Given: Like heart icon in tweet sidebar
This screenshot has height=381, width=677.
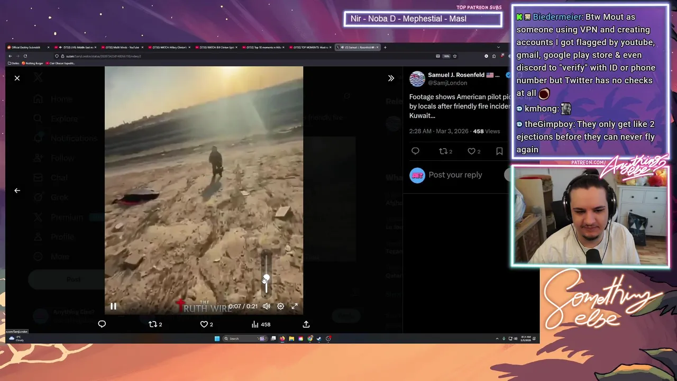Looking at the screenshot, I should click(x=471, y=151).
